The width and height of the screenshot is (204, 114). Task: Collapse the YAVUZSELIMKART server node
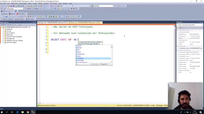pos(1,27)
